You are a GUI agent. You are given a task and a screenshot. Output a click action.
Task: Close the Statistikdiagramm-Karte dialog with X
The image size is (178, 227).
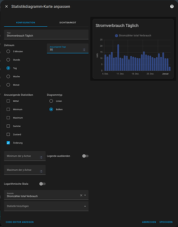click(x=6, y=6)
